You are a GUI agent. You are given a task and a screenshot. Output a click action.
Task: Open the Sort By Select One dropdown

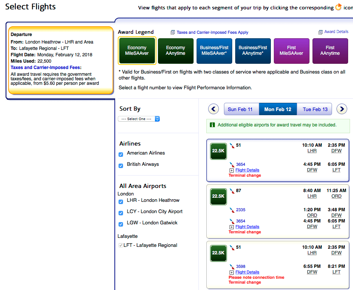tap(139, 119)
